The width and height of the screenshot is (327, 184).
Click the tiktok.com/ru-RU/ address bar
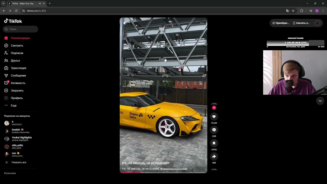pyautogui.click(x=153, y=11)
